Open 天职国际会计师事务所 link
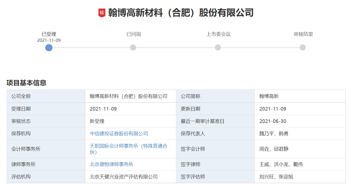This screenshot has width=349, height=187. (129, 149)
